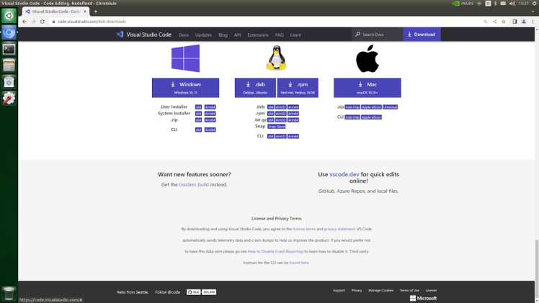This screenshot has width=539, height=303.
Task: Open Manage Cookies in the footer
Action: point(380,290)
